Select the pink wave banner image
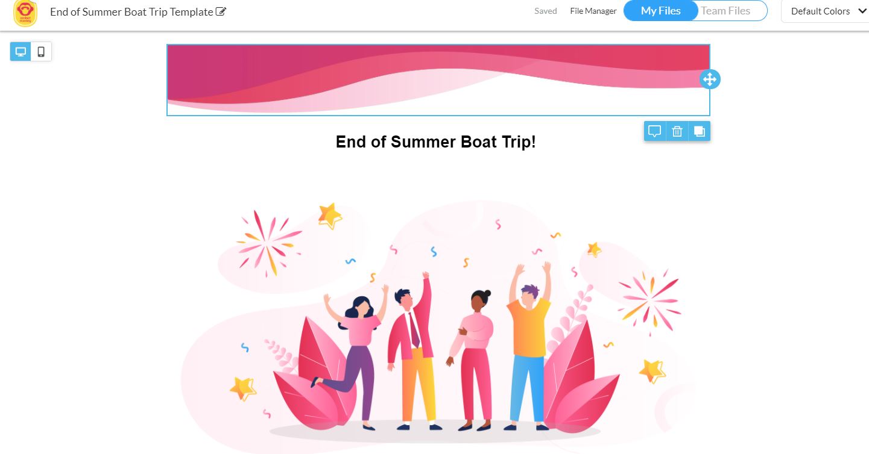The height and width of the screenshot is (454, 869). tap(438, 79)
